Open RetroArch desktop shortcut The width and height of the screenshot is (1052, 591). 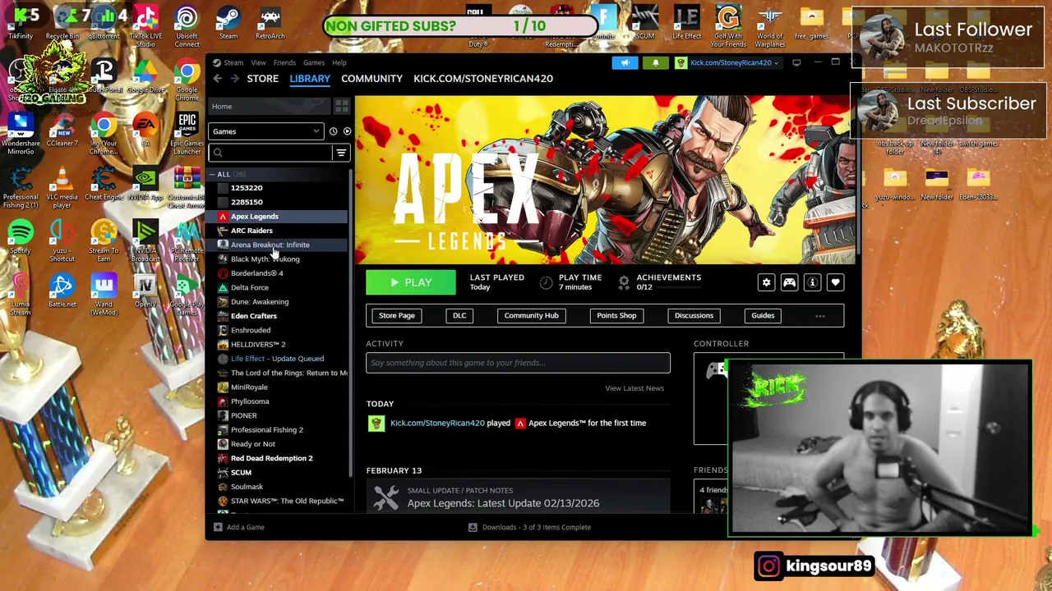[x=270, y=22]
